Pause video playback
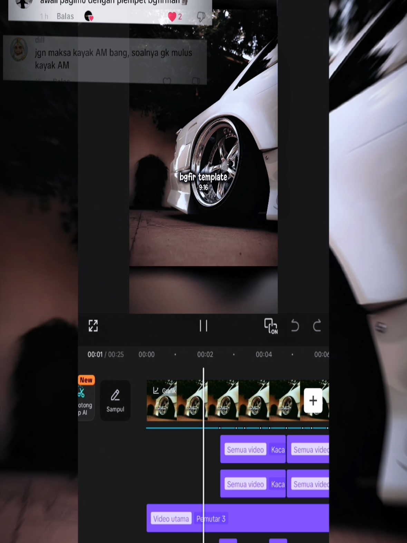Viewport: 407px width, 543px height. pyautogui.click(x=203, y=326)
